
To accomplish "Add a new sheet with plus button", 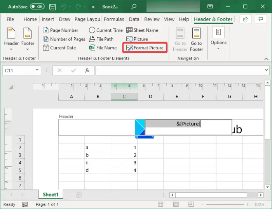I will 79,195.
